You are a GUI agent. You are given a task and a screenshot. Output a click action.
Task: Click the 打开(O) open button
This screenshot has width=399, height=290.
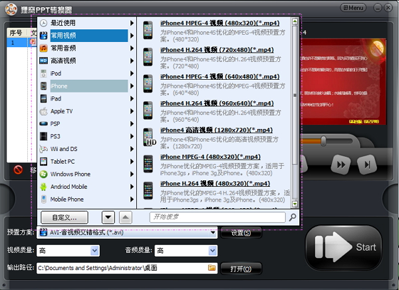(x=241, y=269)
